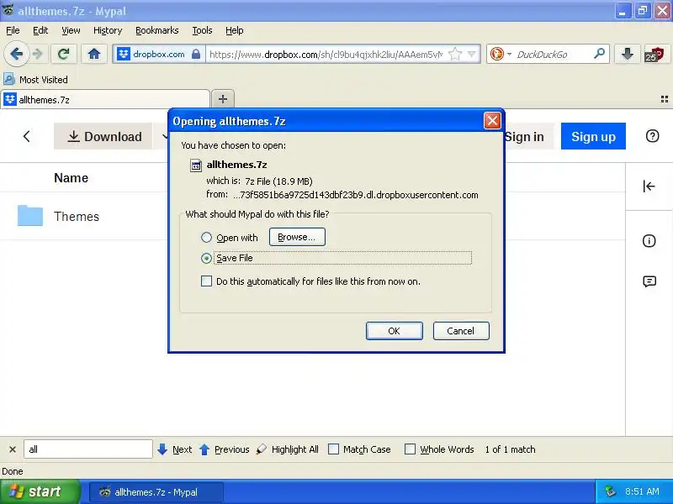Image resolution: width=673 pixels, height=504 pixels.
Task: Click the Sign in link
Action: 524,136
